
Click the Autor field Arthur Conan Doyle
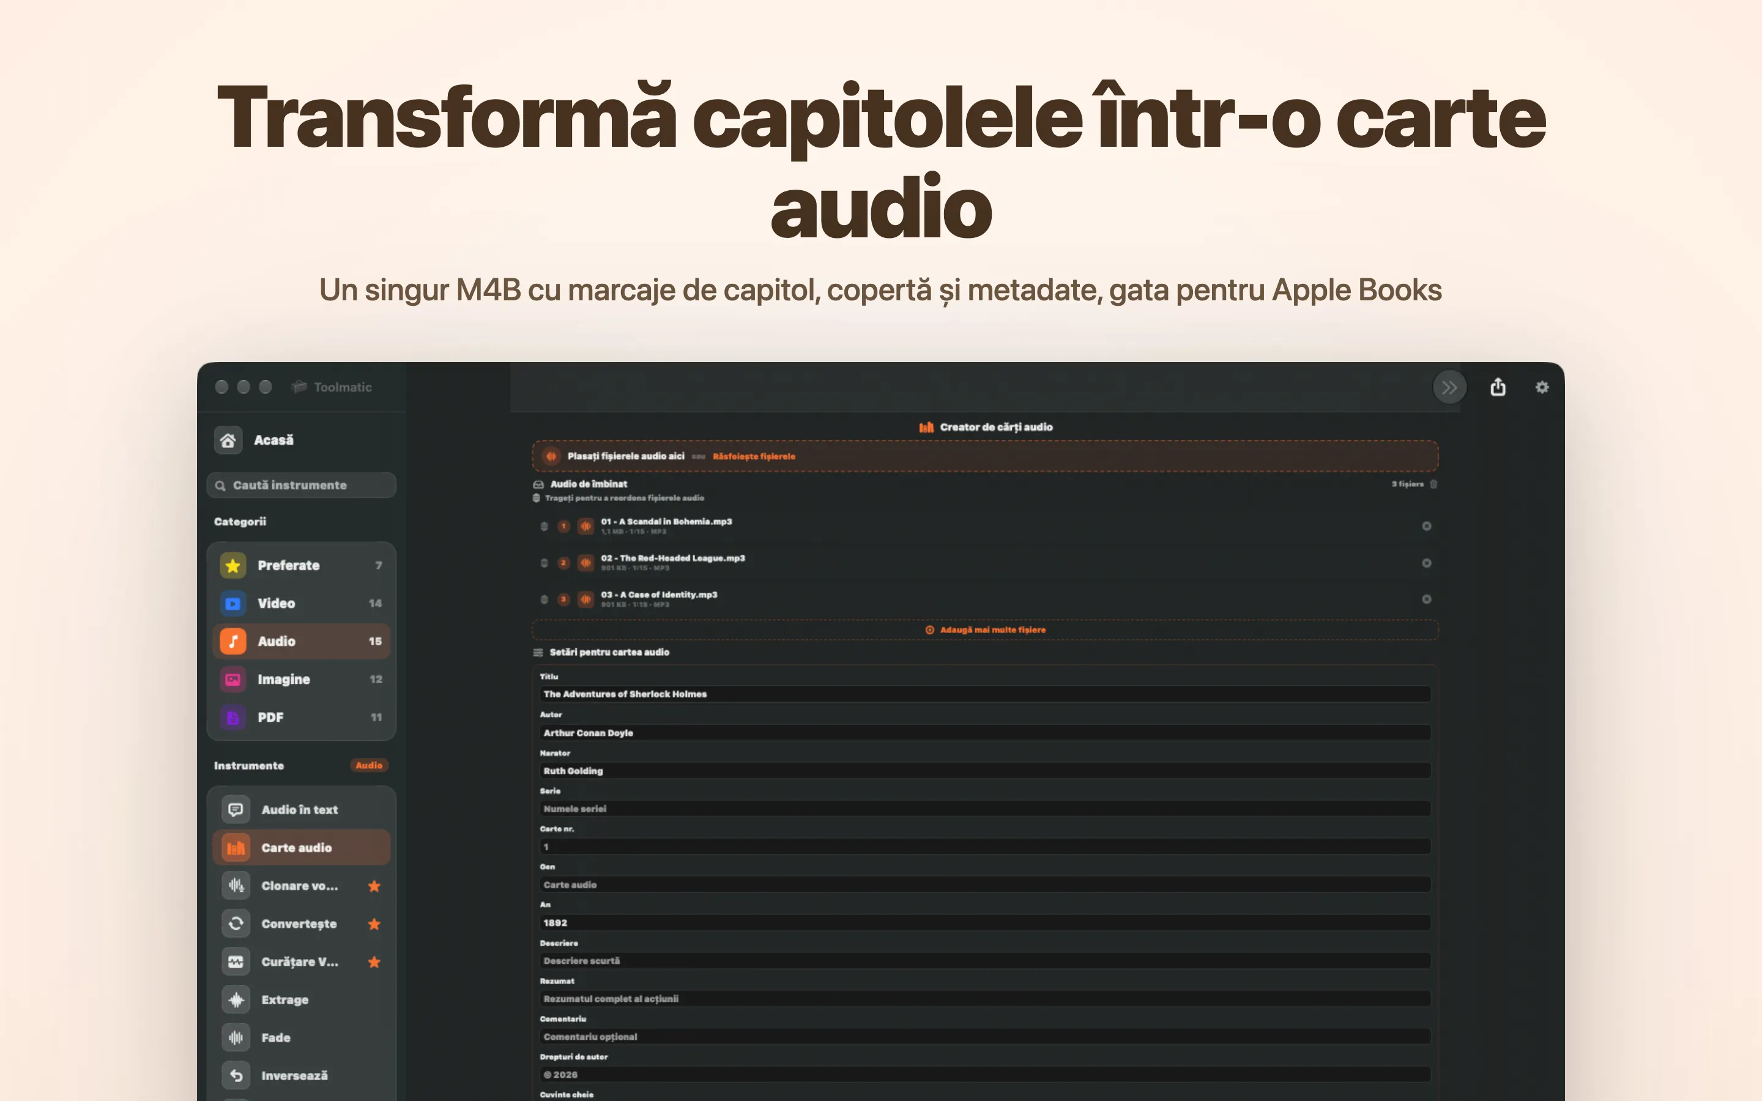pos(985,733)
